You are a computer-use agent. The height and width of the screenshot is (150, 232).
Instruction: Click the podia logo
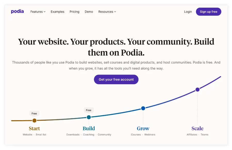pyautogui.click(x=17, y=12)
